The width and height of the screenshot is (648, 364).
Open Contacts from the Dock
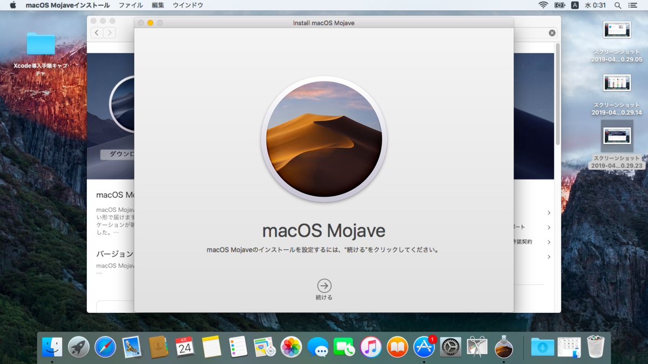tap(158, 347)
